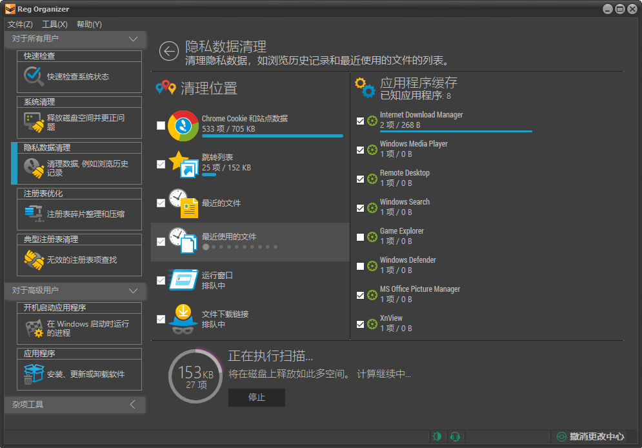The width and height of the screenshot is (642, 448).
Task: Click the Windows Media Player gear icon
Action: point(372,150)
